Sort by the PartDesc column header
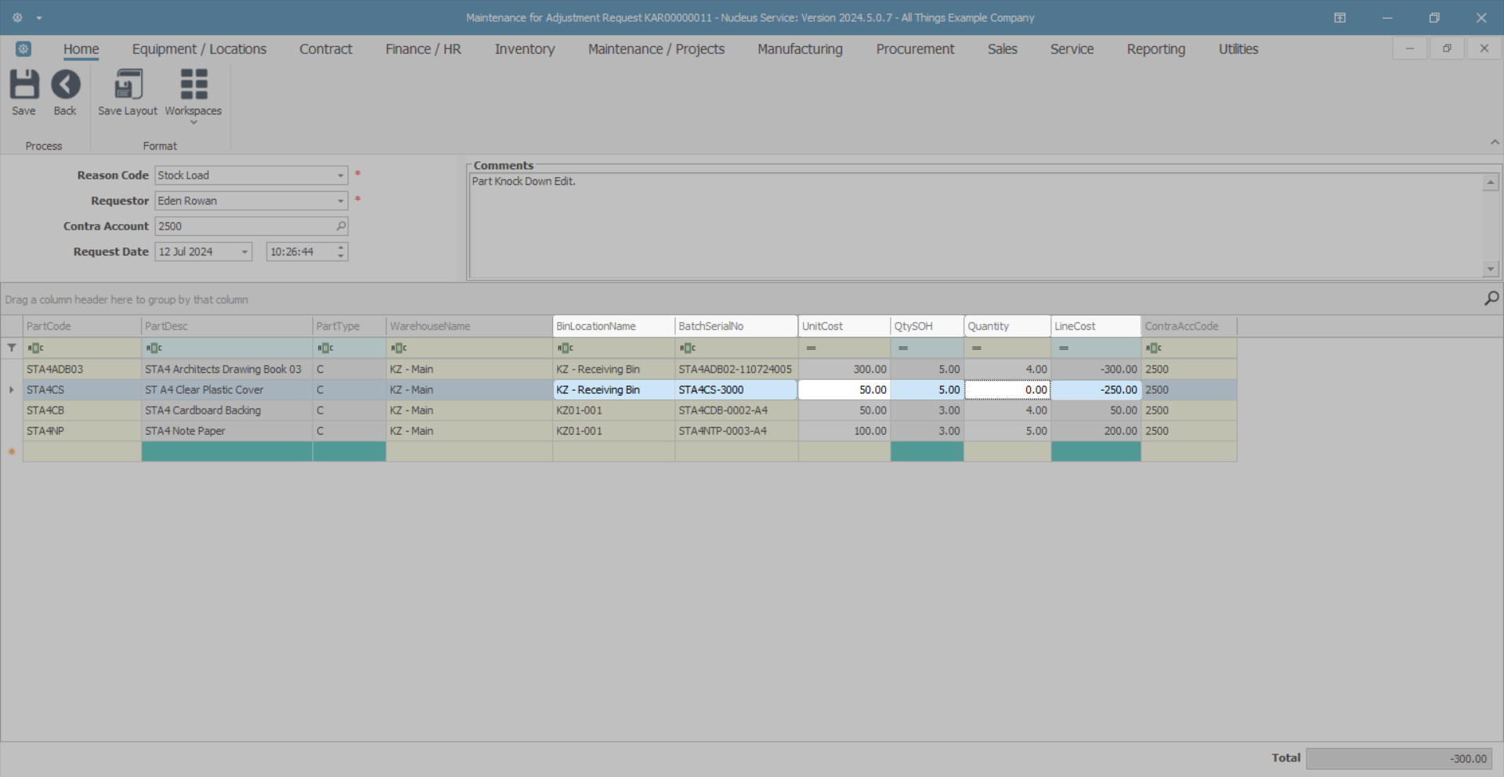The height and width of the screenshot is (777, 1504). tap(226, 326)
